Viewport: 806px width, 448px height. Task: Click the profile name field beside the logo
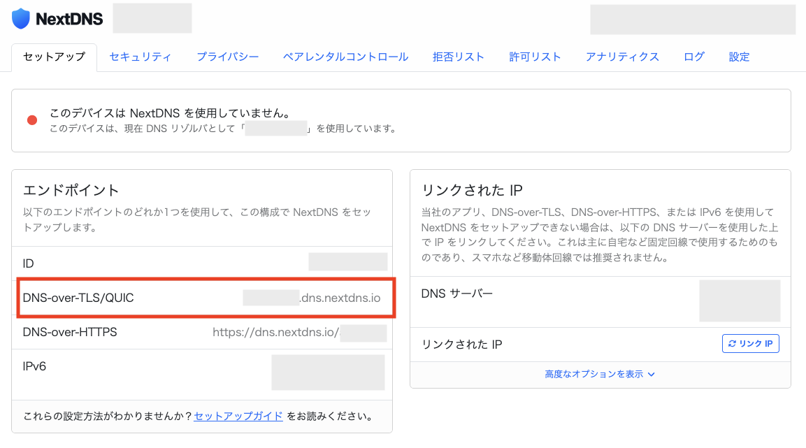tap(152, 17)
